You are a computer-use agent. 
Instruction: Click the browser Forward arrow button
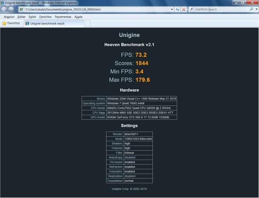tap(11, 9)
